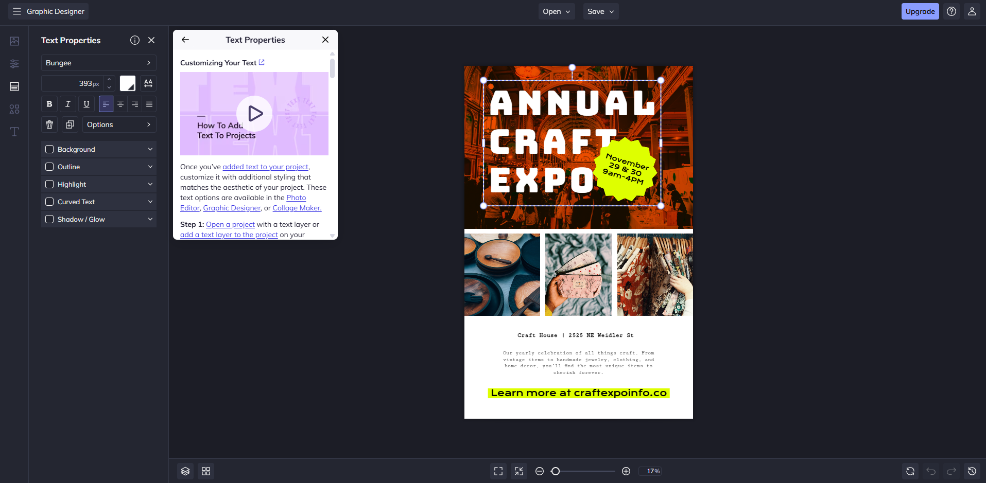Apply bold to the text

[x=49, y=104]
